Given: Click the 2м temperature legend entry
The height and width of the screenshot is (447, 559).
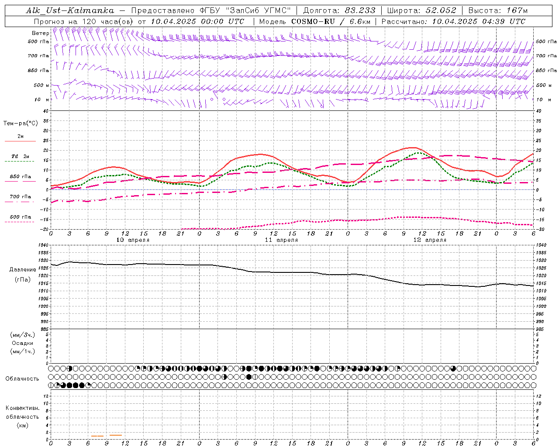Looking at the screenshot, I should tap(21, 137).
